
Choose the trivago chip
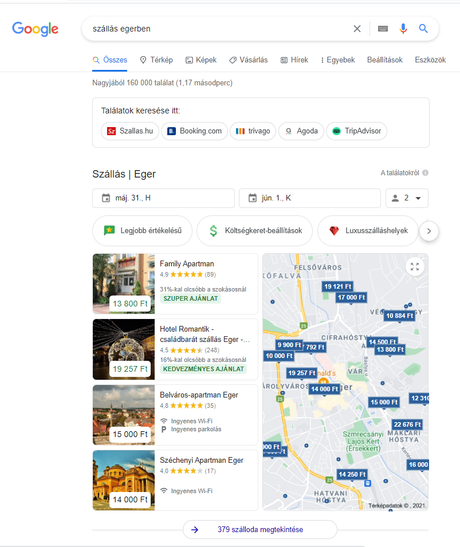coord(253,131)
